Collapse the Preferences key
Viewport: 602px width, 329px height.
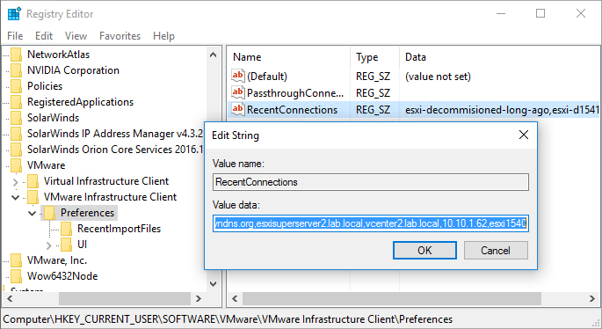click(33, 213)
